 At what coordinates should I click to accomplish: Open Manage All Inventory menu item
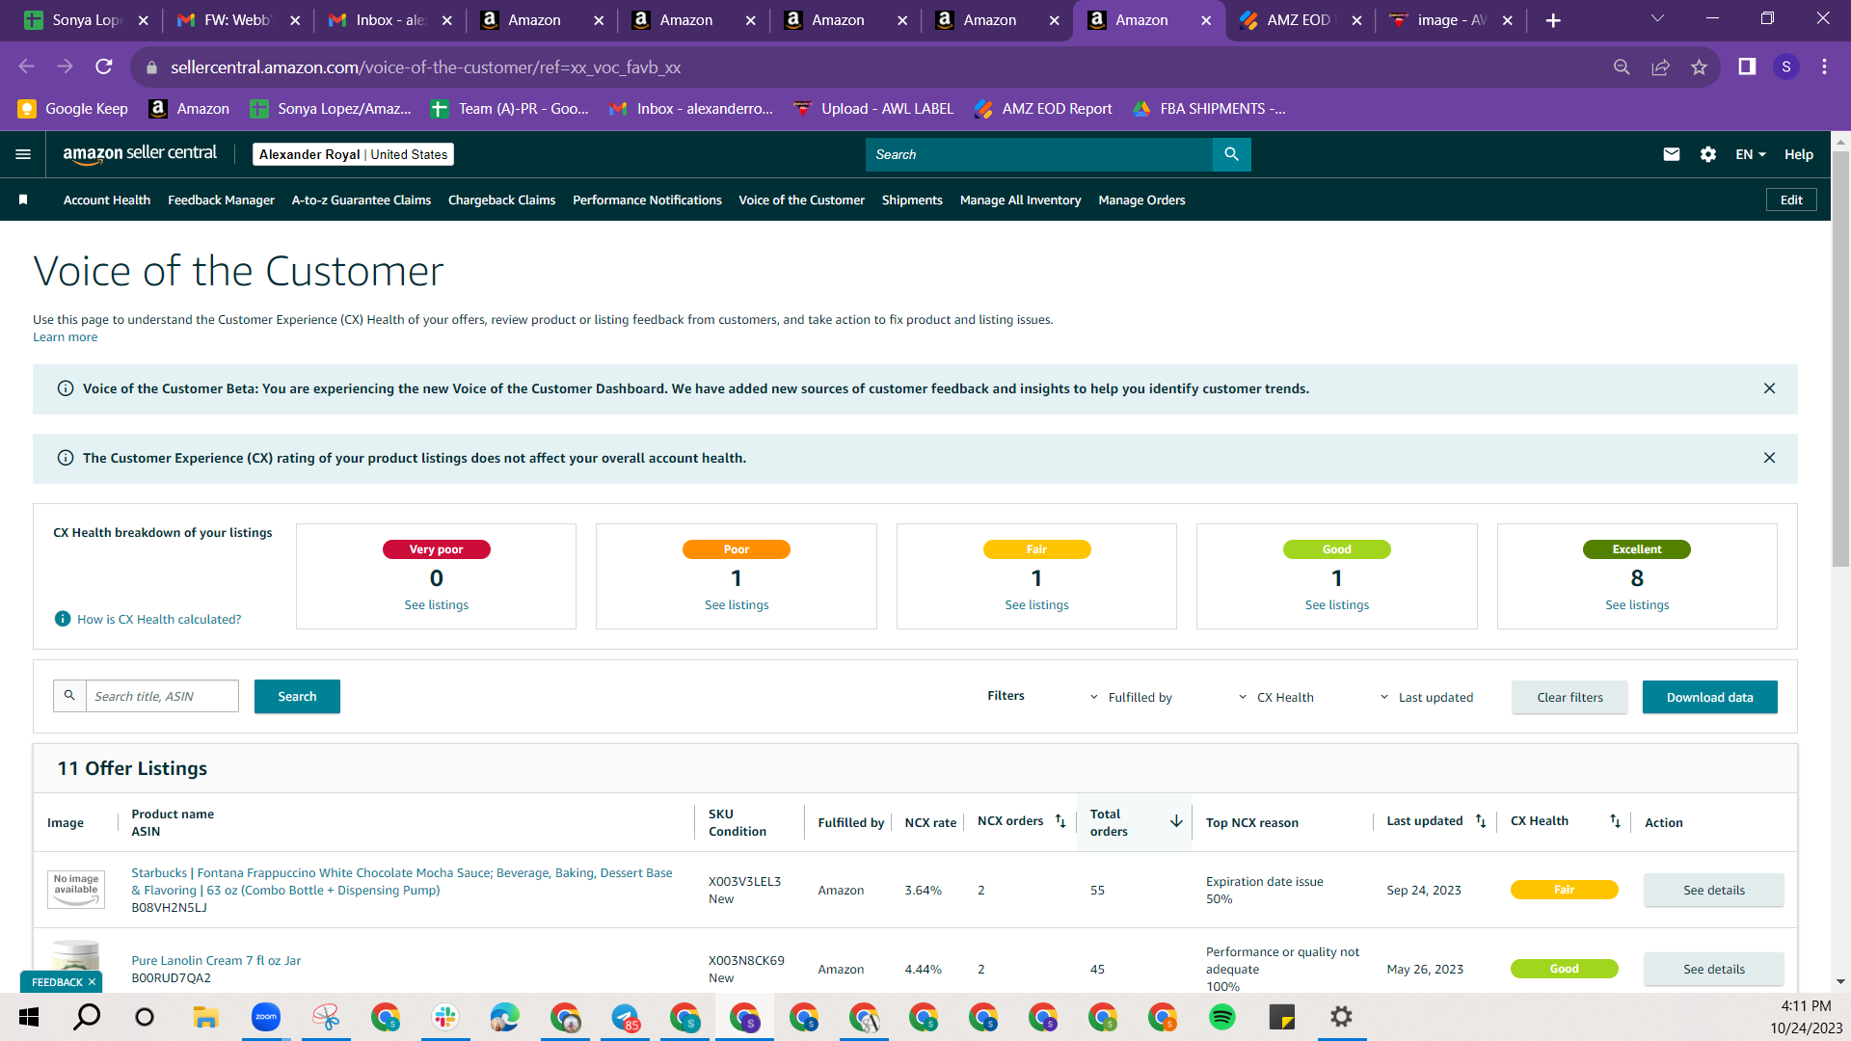pyautogui.click(x=1020, y=200)
